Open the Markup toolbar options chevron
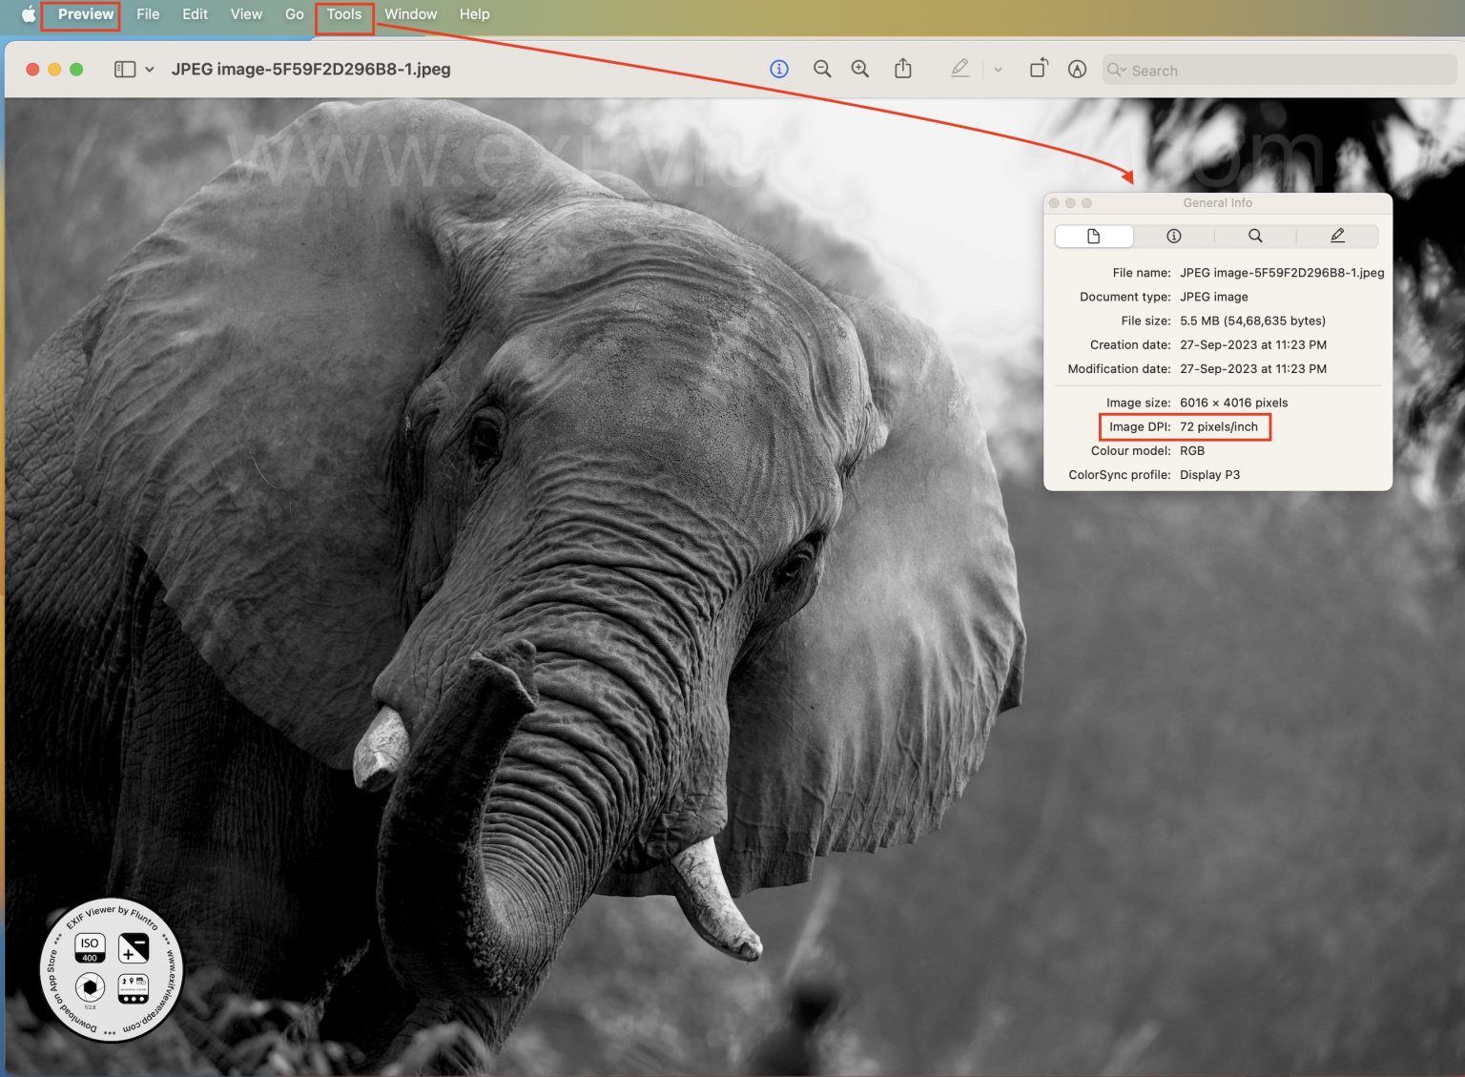This screenshot has height=1077, width=1465. [998, 70]
